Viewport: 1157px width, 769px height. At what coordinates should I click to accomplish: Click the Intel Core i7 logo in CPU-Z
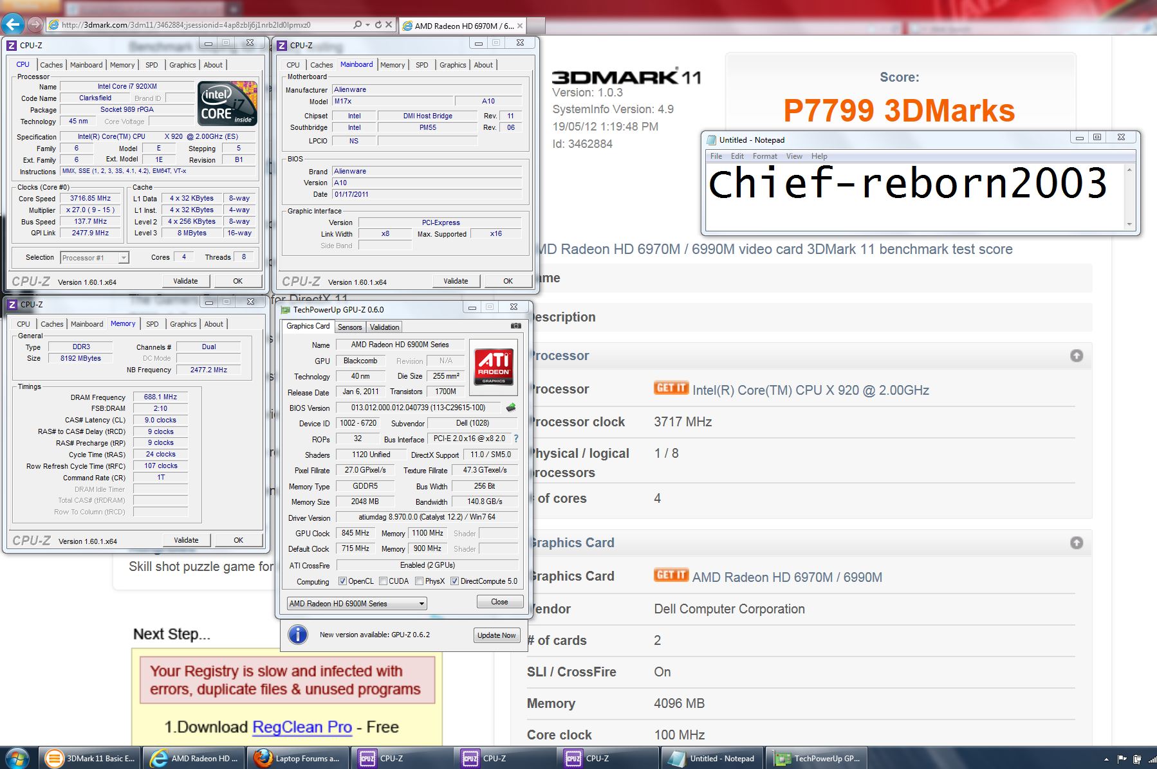point(228,103)
